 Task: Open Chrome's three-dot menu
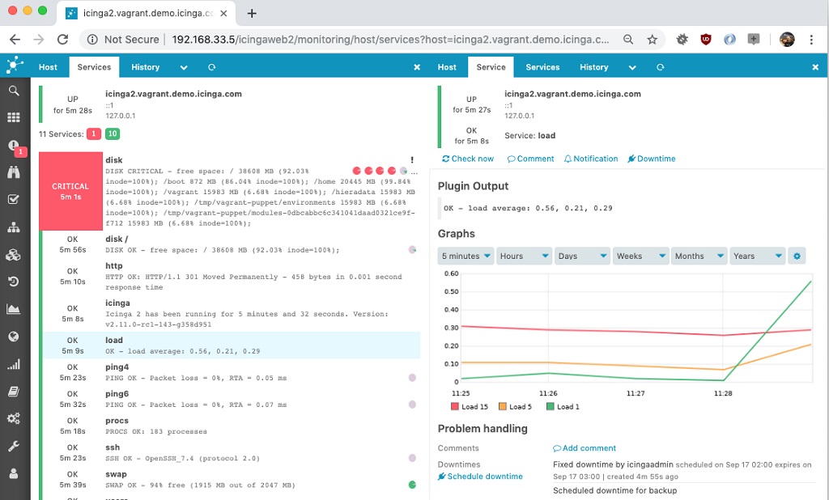(x=811, y=39)
